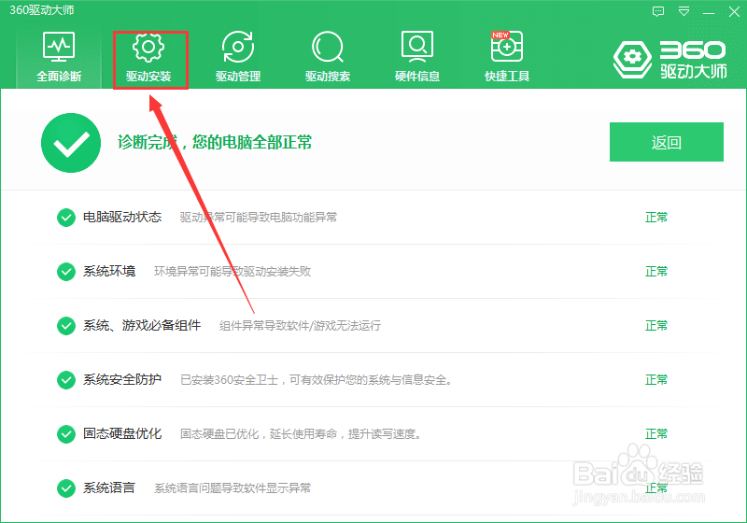Click the description 系统语言问题导致软件显示异常
The height and width of the screenshot is (523, 747).
(x=233, y=488)
